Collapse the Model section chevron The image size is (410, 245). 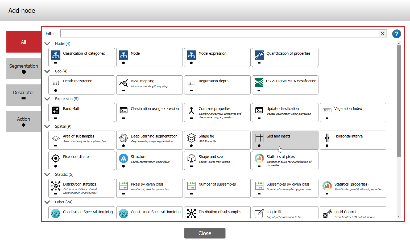pos(47,44)
